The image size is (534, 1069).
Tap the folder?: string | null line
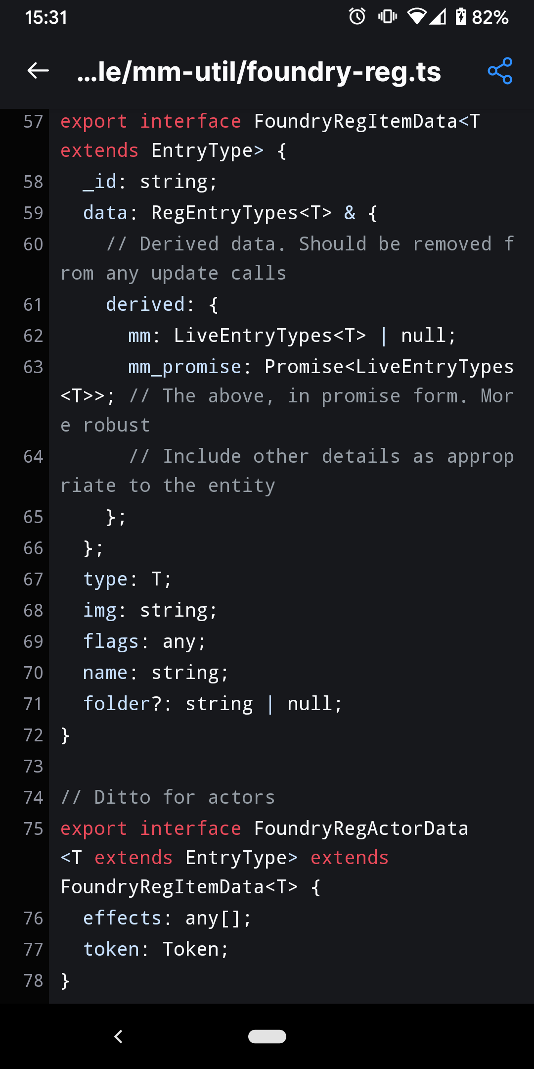click(x=213, y=704)
